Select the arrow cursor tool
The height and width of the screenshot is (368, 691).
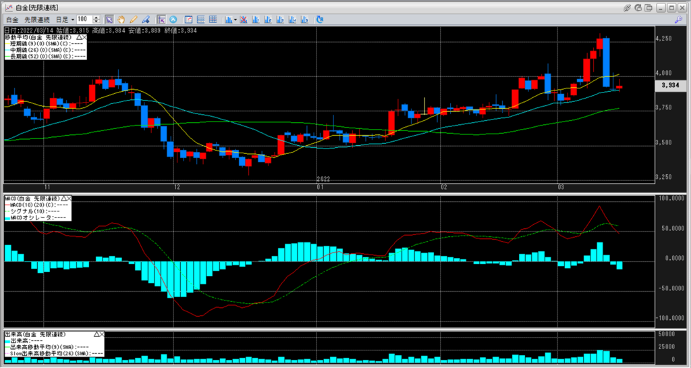point(109,20)
